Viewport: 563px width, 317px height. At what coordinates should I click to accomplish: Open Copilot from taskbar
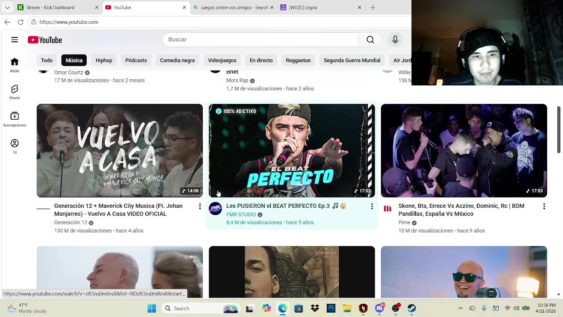click(266, 308)
